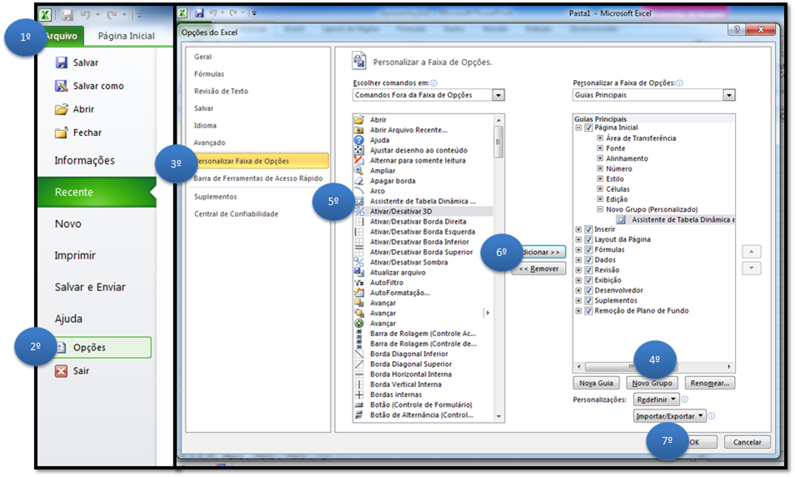Click the Renomear button
This screenshot has height=477, width=795.
click(709, 383)
